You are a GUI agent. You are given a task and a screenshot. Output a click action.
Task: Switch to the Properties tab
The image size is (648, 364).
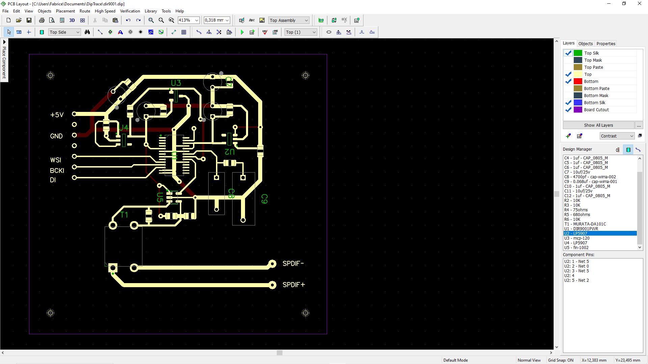click(606, 43)
